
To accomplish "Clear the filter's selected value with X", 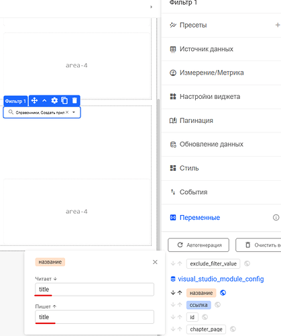I will [x=67, y=112].
